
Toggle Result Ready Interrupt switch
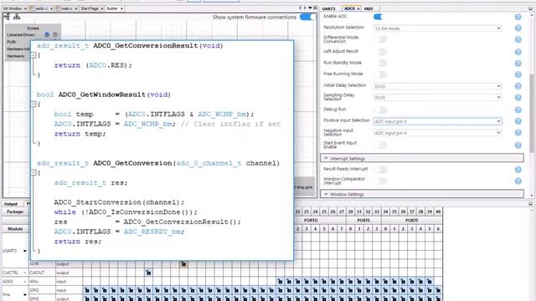(380, 170)
